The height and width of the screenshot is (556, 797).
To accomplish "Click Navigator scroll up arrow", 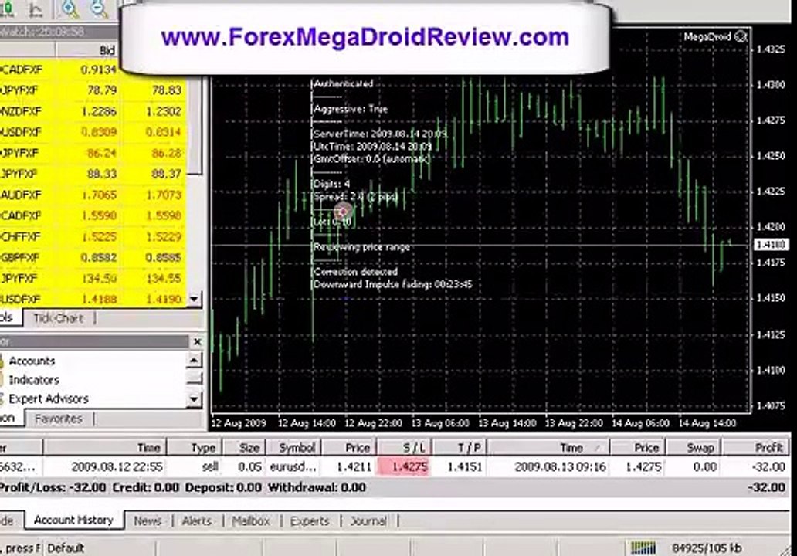I will click(x=194, y=361).
